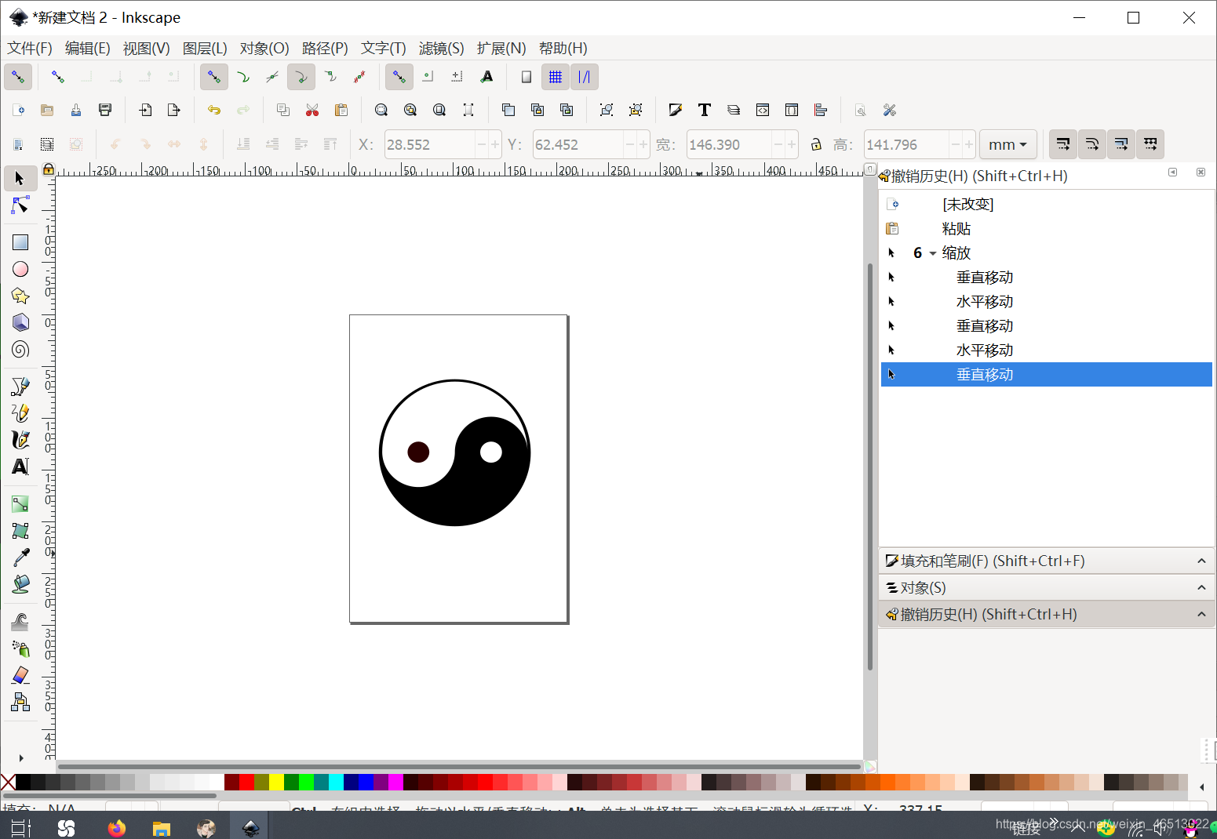Click the yin-yang drawing on canvas
Viewport: 1217px width, 839px height.
coord(455,453)
